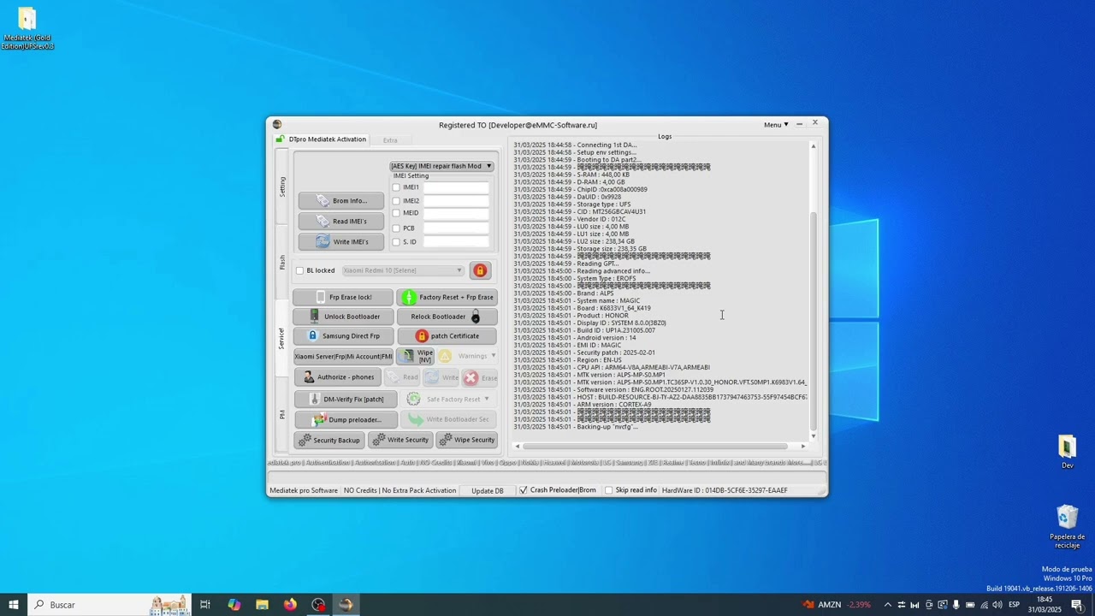The image size is (1095, 616).
Task: Select the Service side tab
Action: [281, 338]
